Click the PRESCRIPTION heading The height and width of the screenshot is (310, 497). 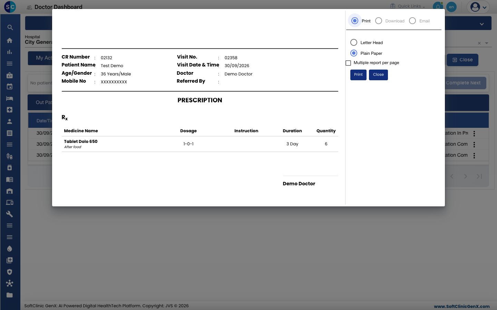pyautogui.click(x=200, y=100)
